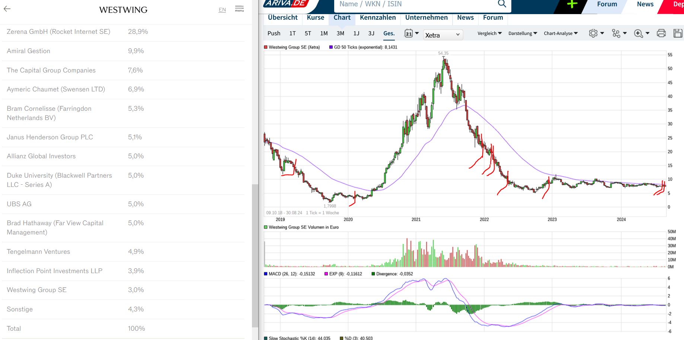Open the Xetra exchange dropdown
This screenshot has height=340, width=684.
pos(442,35)
